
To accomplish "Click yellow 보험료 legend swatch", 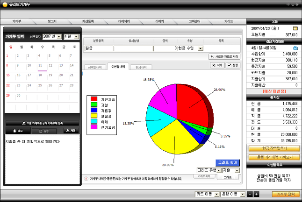I will (x=94, y=116).
